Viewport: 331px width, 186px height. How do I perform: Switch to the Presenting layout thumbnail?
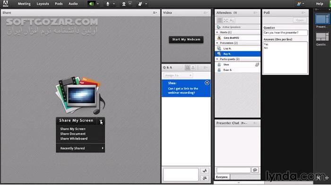pyautogui.click(x=322, y=19)
